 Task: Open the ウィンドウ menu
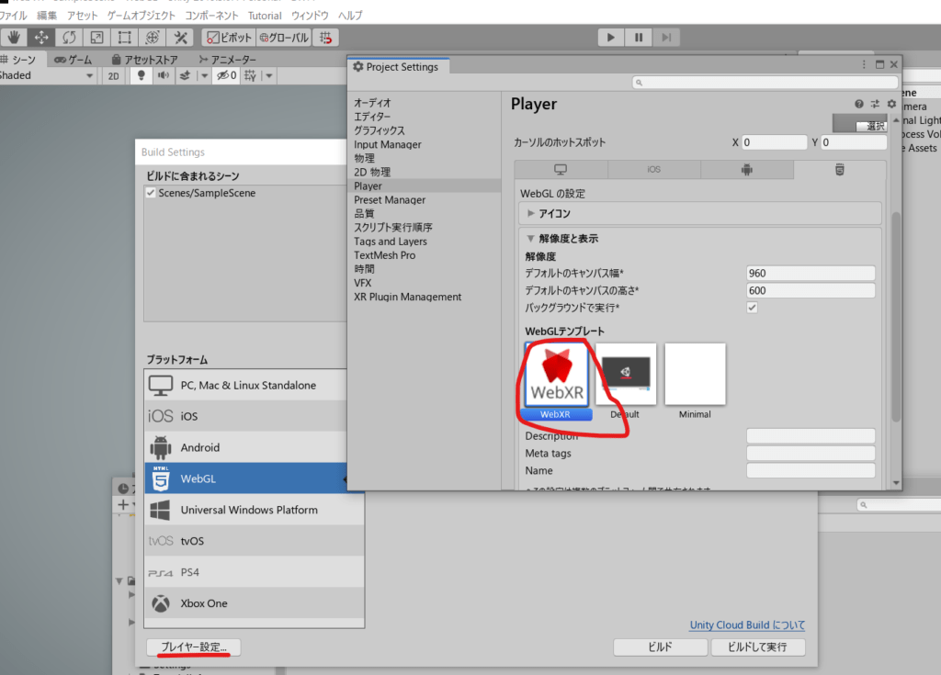pos(310,16)
